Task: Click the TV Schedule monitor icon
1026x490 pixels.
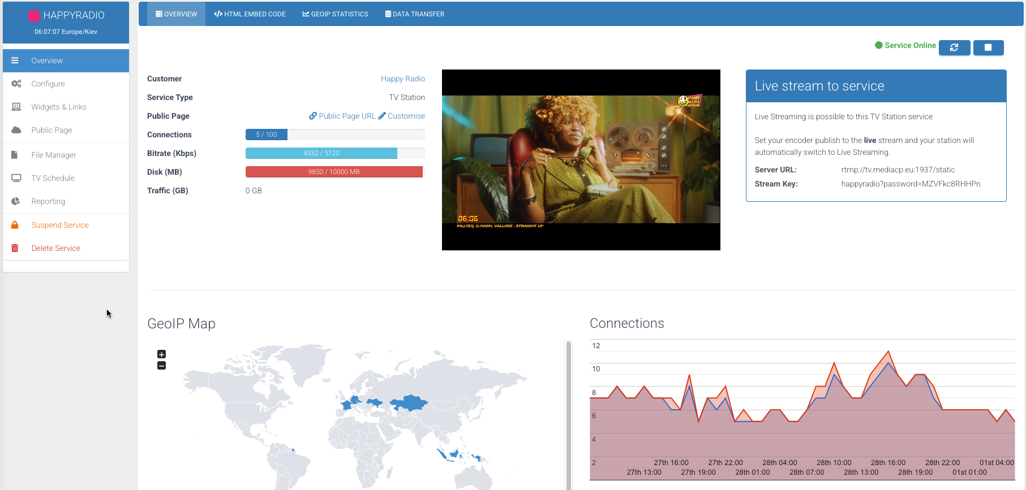Action: point(16,178)
